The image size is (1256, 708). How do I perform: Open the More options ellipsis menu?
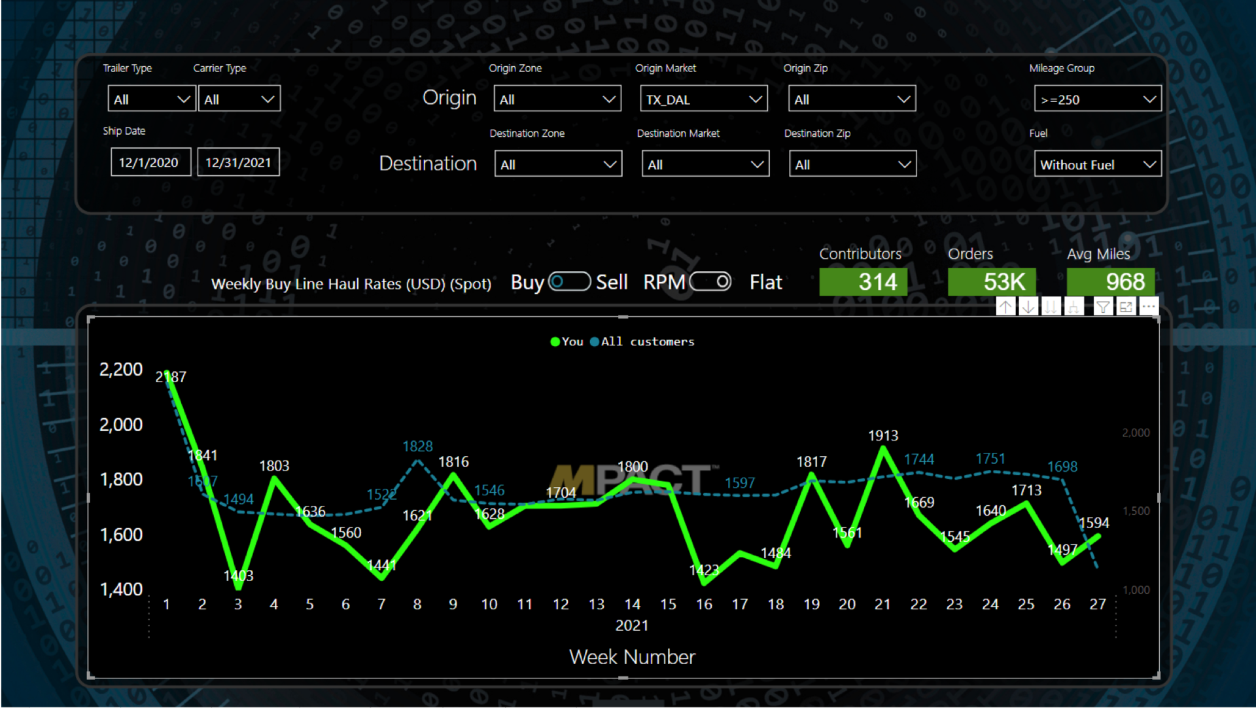(x=1149, y=306)
